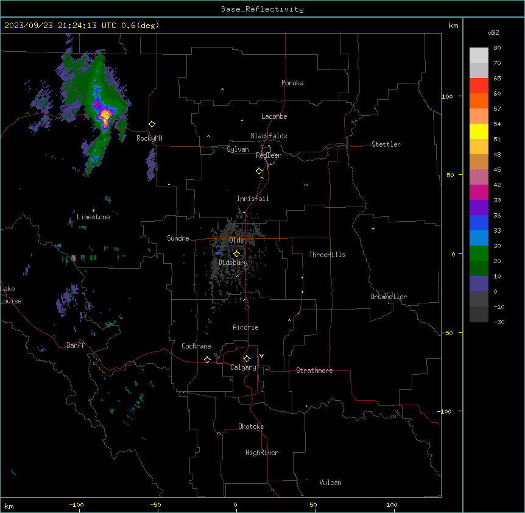Screen dimensions: 525x513
Task: Click the dBZ legend heading
Action: click(493, 33)
